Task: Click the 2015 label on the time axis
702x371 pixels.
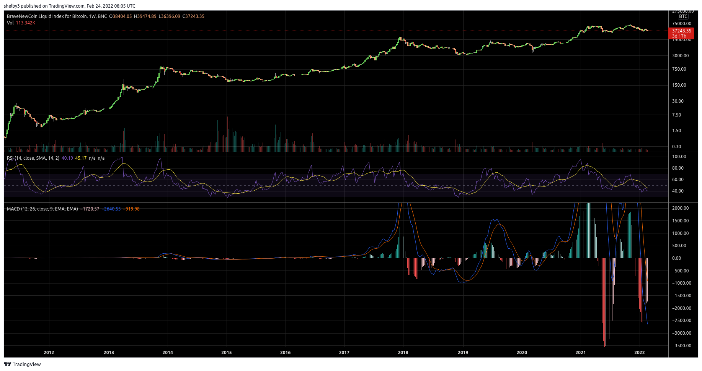Action: pyautogui.click(x=227, y=353)
